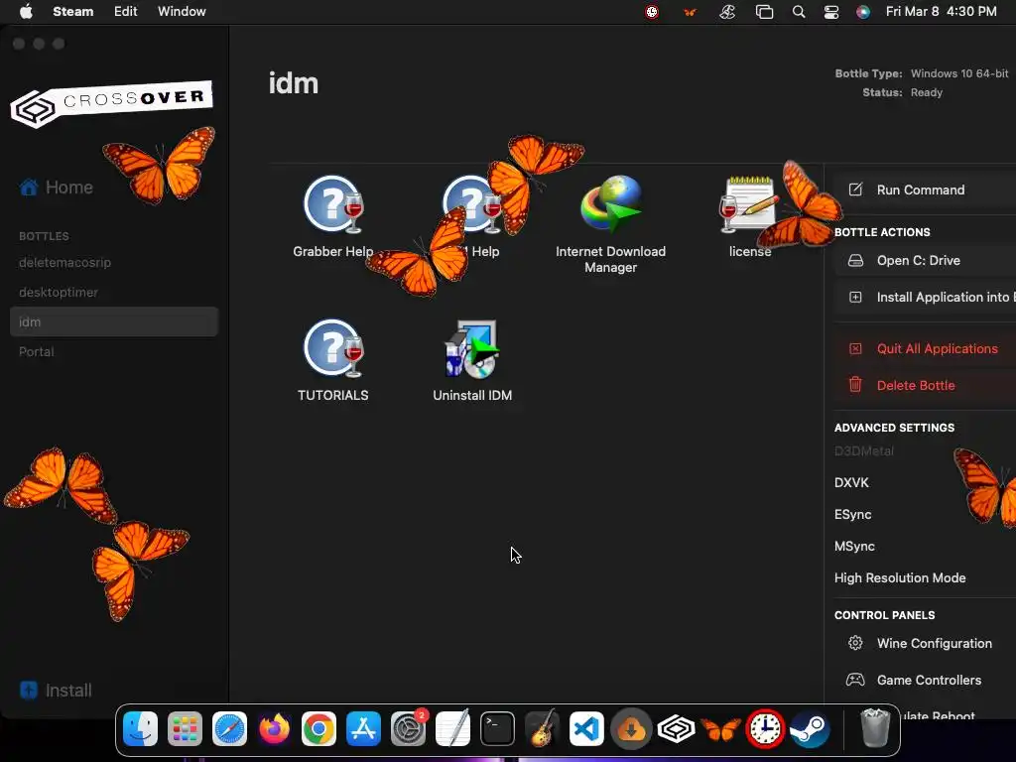Click the date and time in menu bar

(x=941, y=11)
